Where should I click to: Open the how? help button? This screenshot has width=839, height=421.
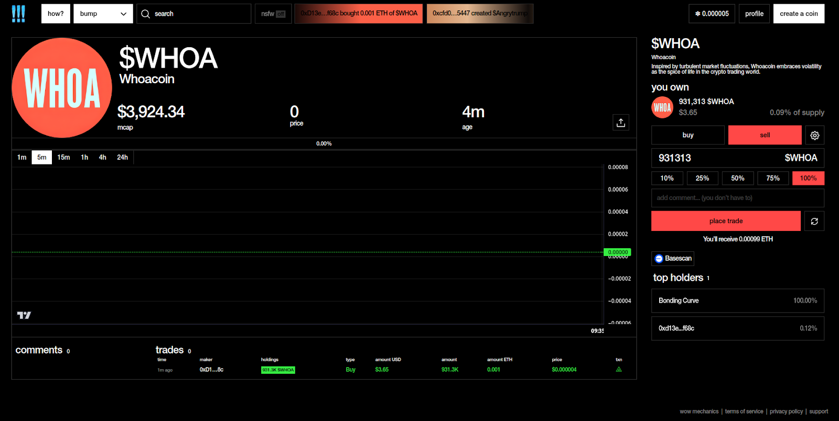click(56, 14)
